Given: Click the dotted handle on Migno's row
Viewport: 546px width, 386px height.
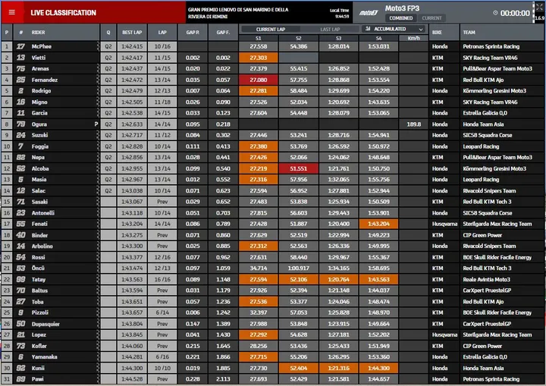Looking at the screenshot, I should pos(98,102).
